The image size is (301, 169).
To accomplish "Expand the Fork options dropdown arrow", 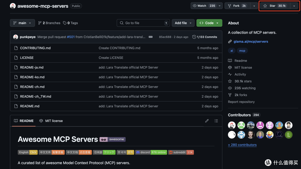I will (254, 6).
